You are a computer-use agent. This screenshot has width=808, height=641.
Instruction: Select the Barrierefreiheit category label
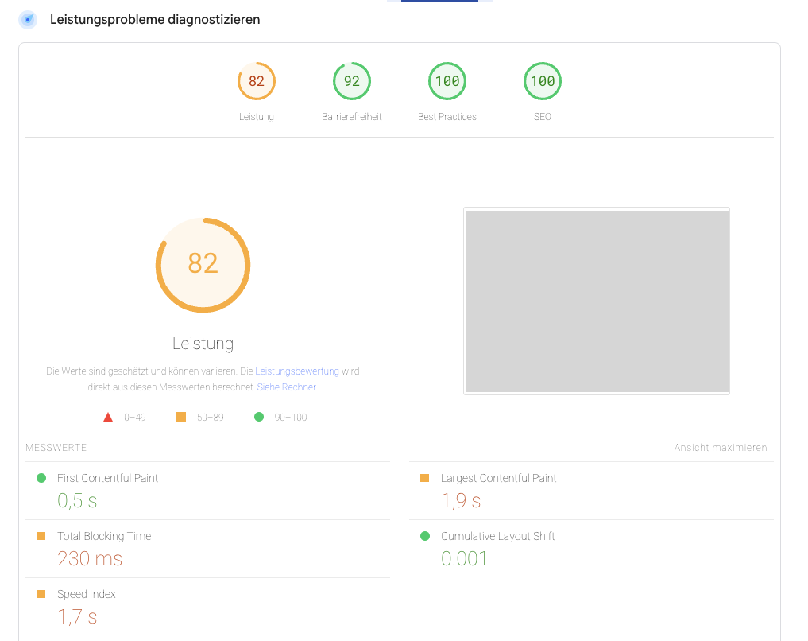coord(351,116)
